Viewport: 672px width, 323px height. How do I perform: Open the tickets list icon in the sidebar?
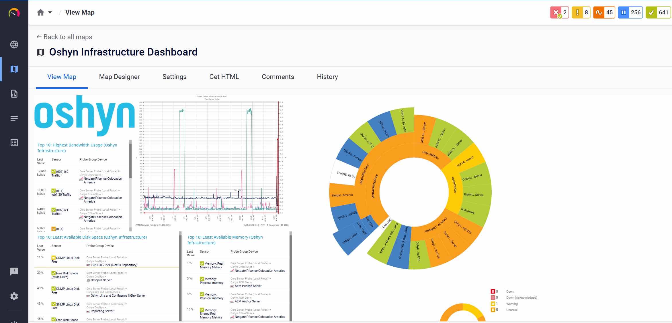(14, 143)
